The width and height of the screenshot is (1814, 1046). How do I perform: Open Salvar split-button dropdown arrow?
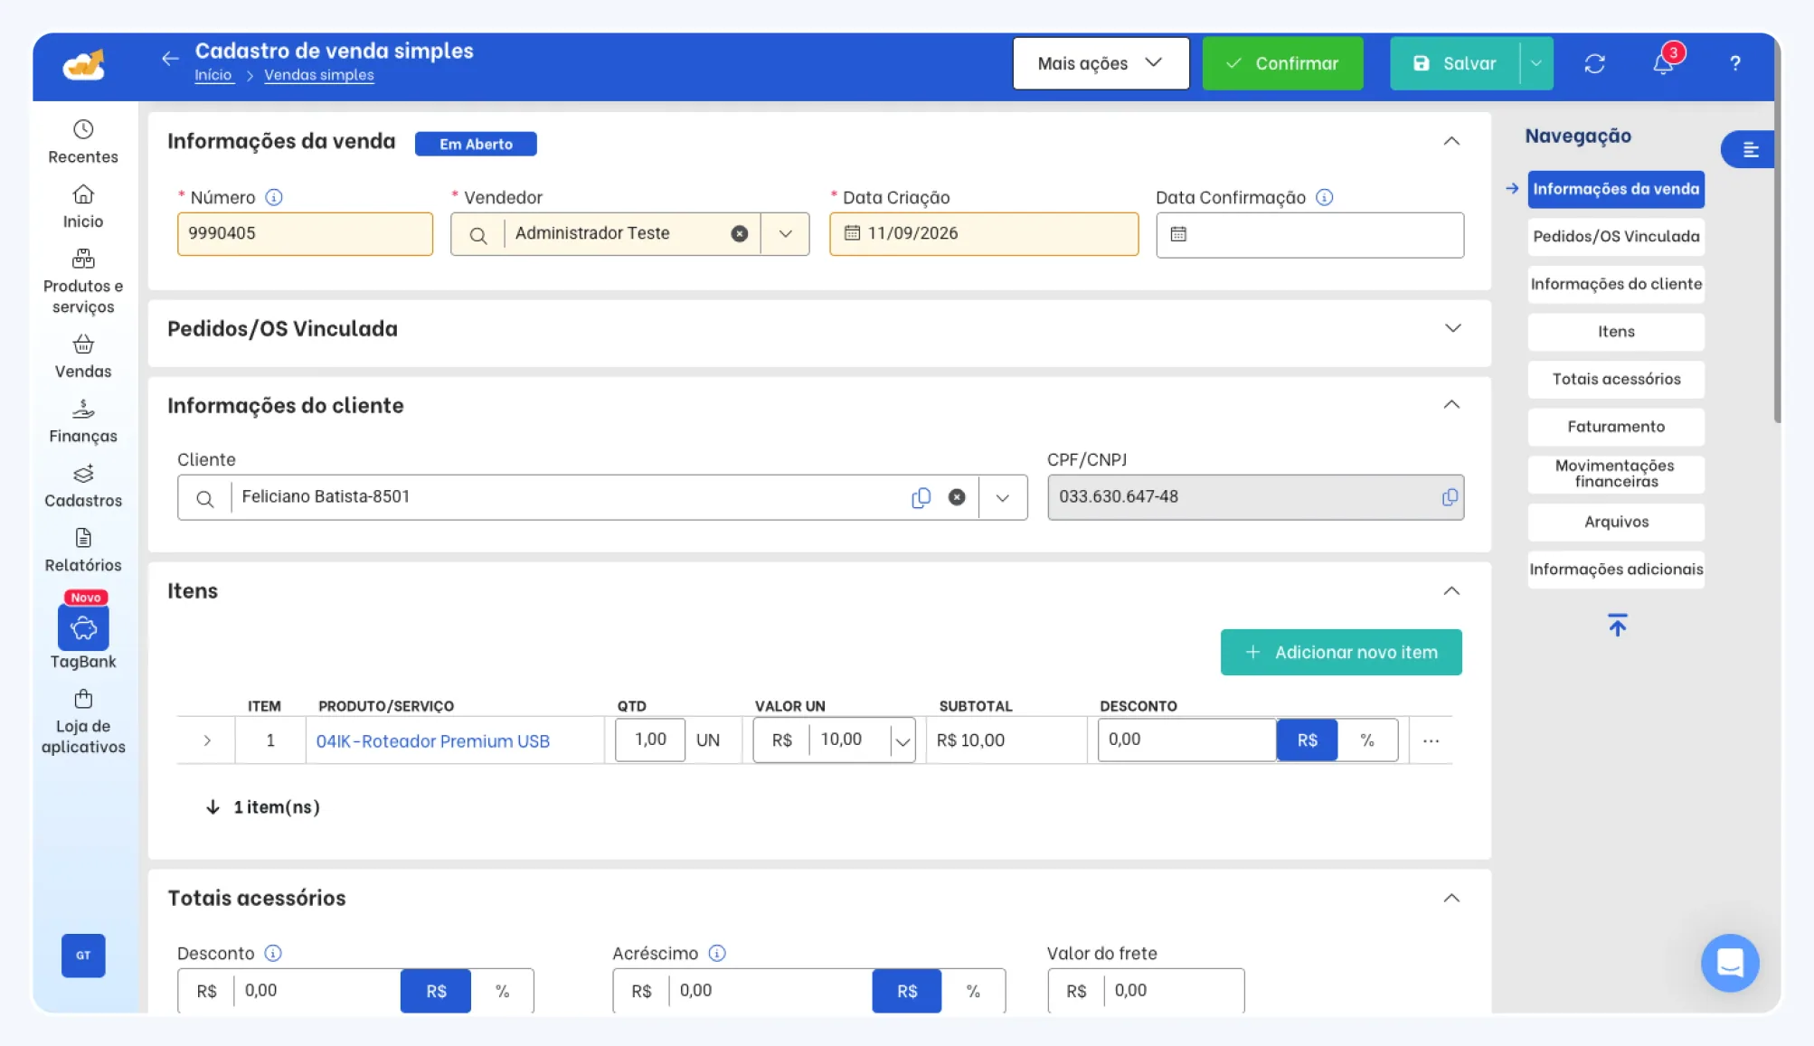[1535, 63]
